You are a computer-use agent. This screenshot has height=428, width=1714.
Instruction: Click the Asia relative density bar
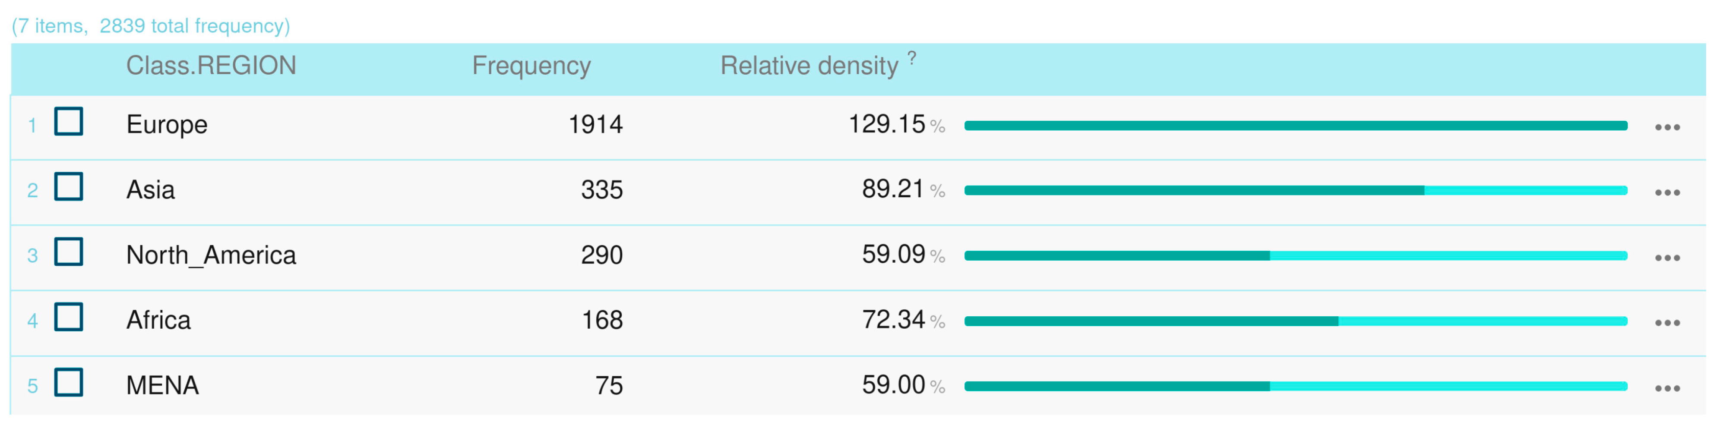1295,191
